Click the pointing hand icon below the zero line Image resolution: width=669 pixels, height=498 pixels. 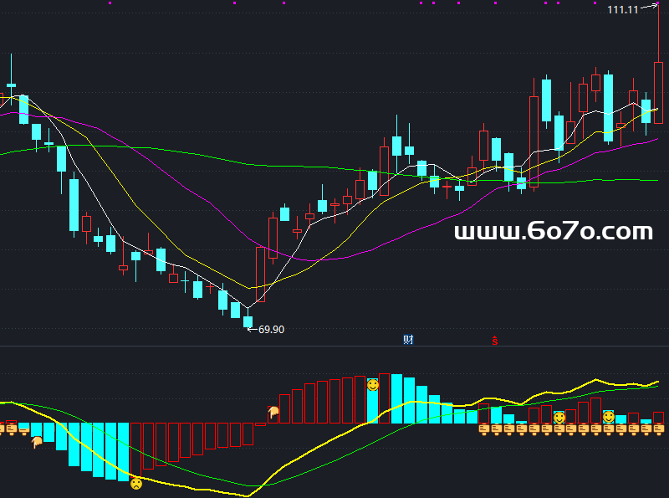(37, 443)
